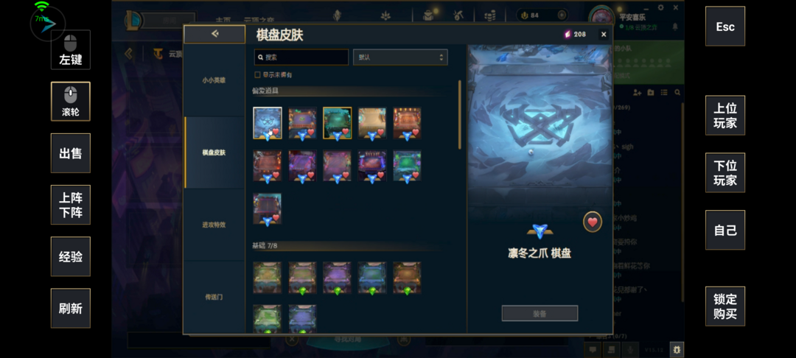This screenshot has height=358, width=796.
Task: Tap the 出售 overlay button
Action: coord(71,153)
